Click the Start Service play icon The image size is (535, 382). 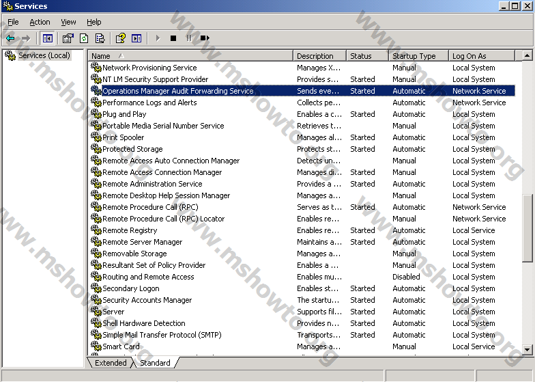pos(158,38)
